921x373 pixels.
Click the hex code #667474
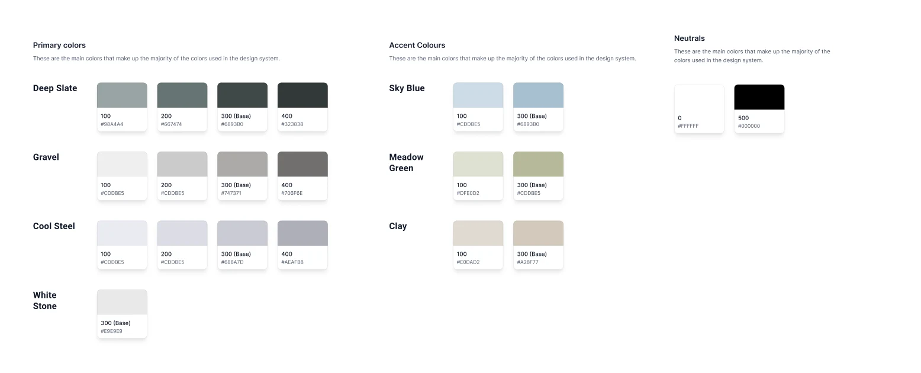pyautogui.click(x=172, y=124)
